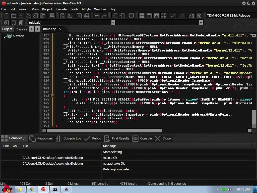Close the main.cpp editor tab
This screenshot has height=193, width=257.
(x=60, y=29)
